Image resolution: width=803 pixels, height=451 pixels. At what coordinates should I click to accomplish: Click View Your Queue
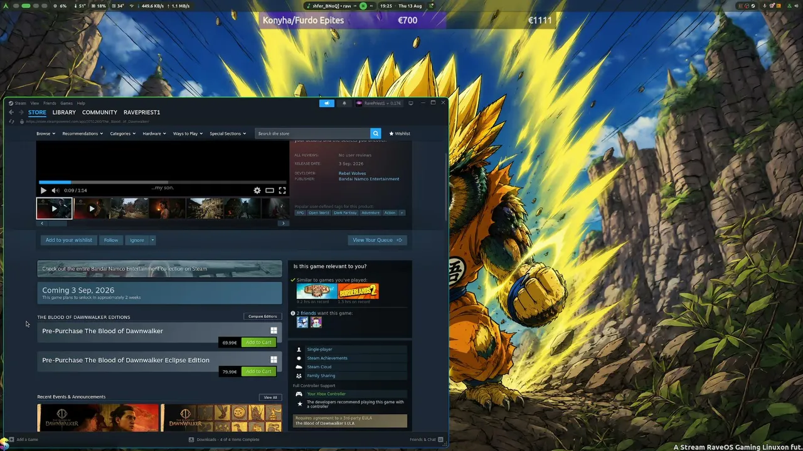point(377,240)
